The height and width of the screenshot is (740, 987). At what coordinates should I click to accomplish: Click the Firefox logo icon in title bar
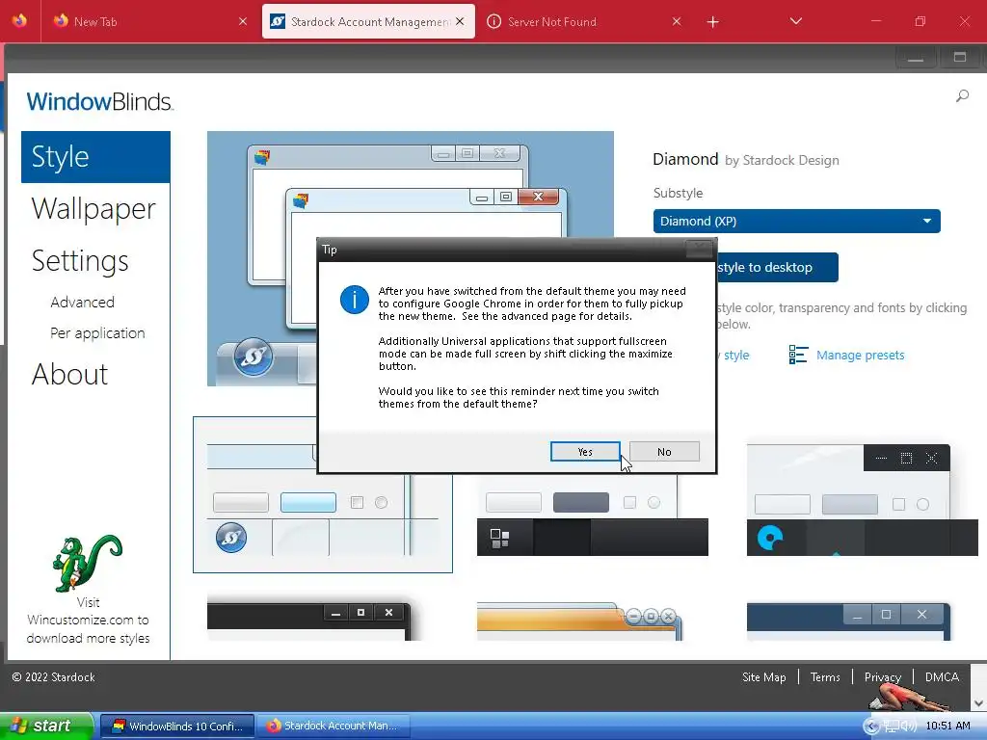click(x=19, y=21)
